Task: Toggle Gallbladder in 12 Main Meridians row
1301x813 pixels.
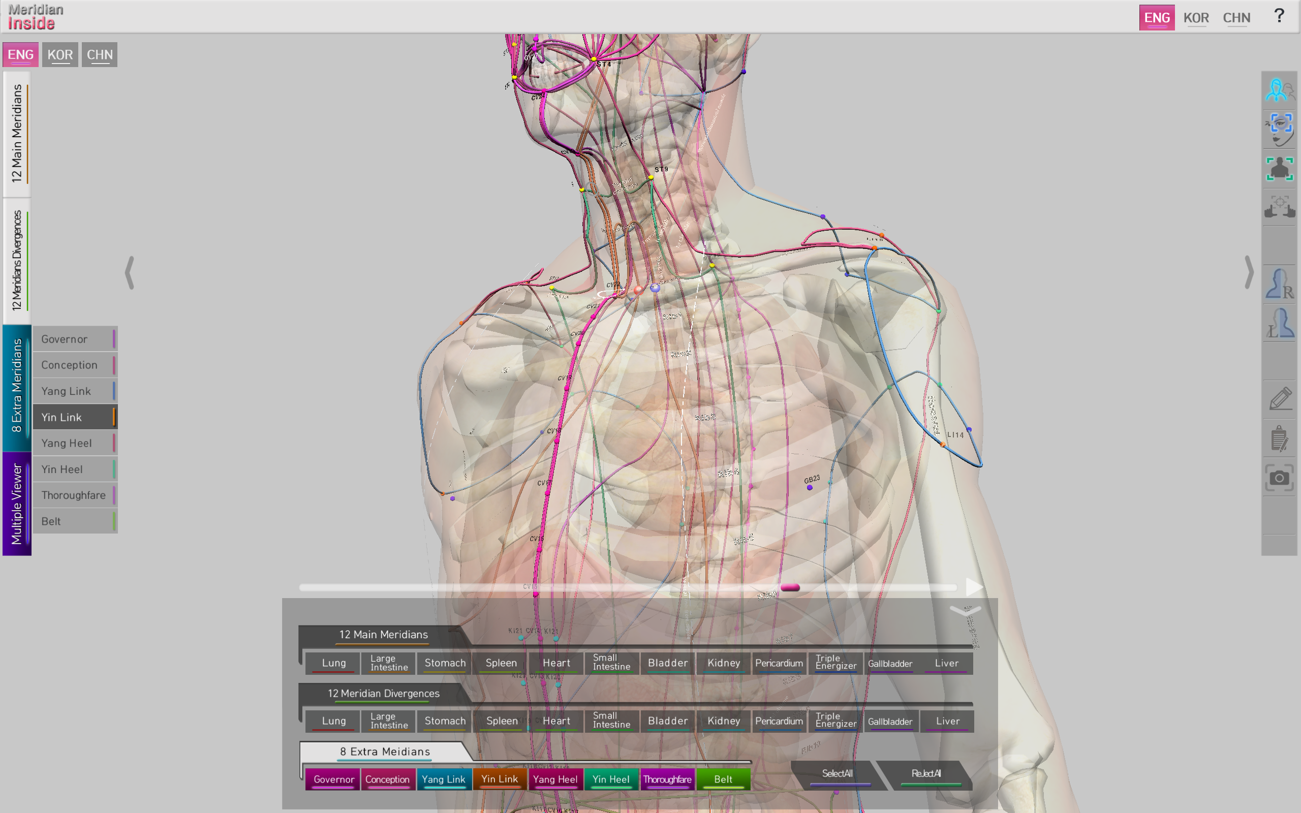Action: tap(890, 663)
